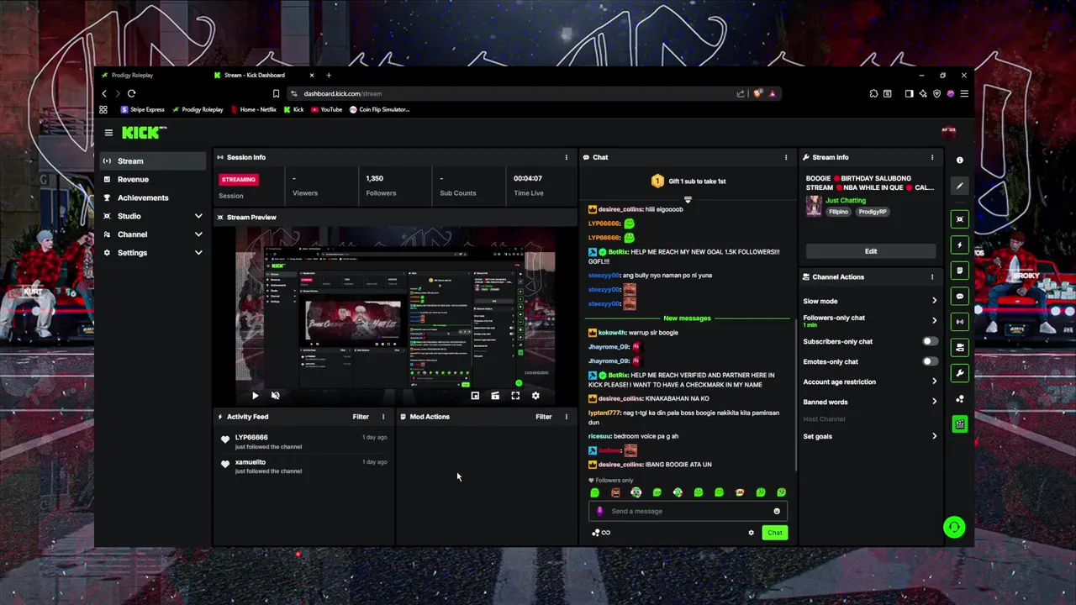Open Account age restriction options

[x=870, y=381]
